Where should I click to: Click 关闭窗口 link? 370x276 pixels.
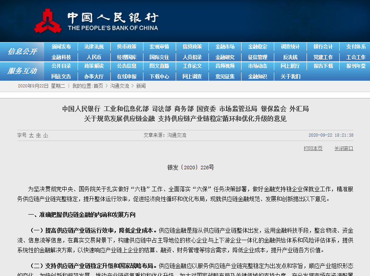point(344,148)
